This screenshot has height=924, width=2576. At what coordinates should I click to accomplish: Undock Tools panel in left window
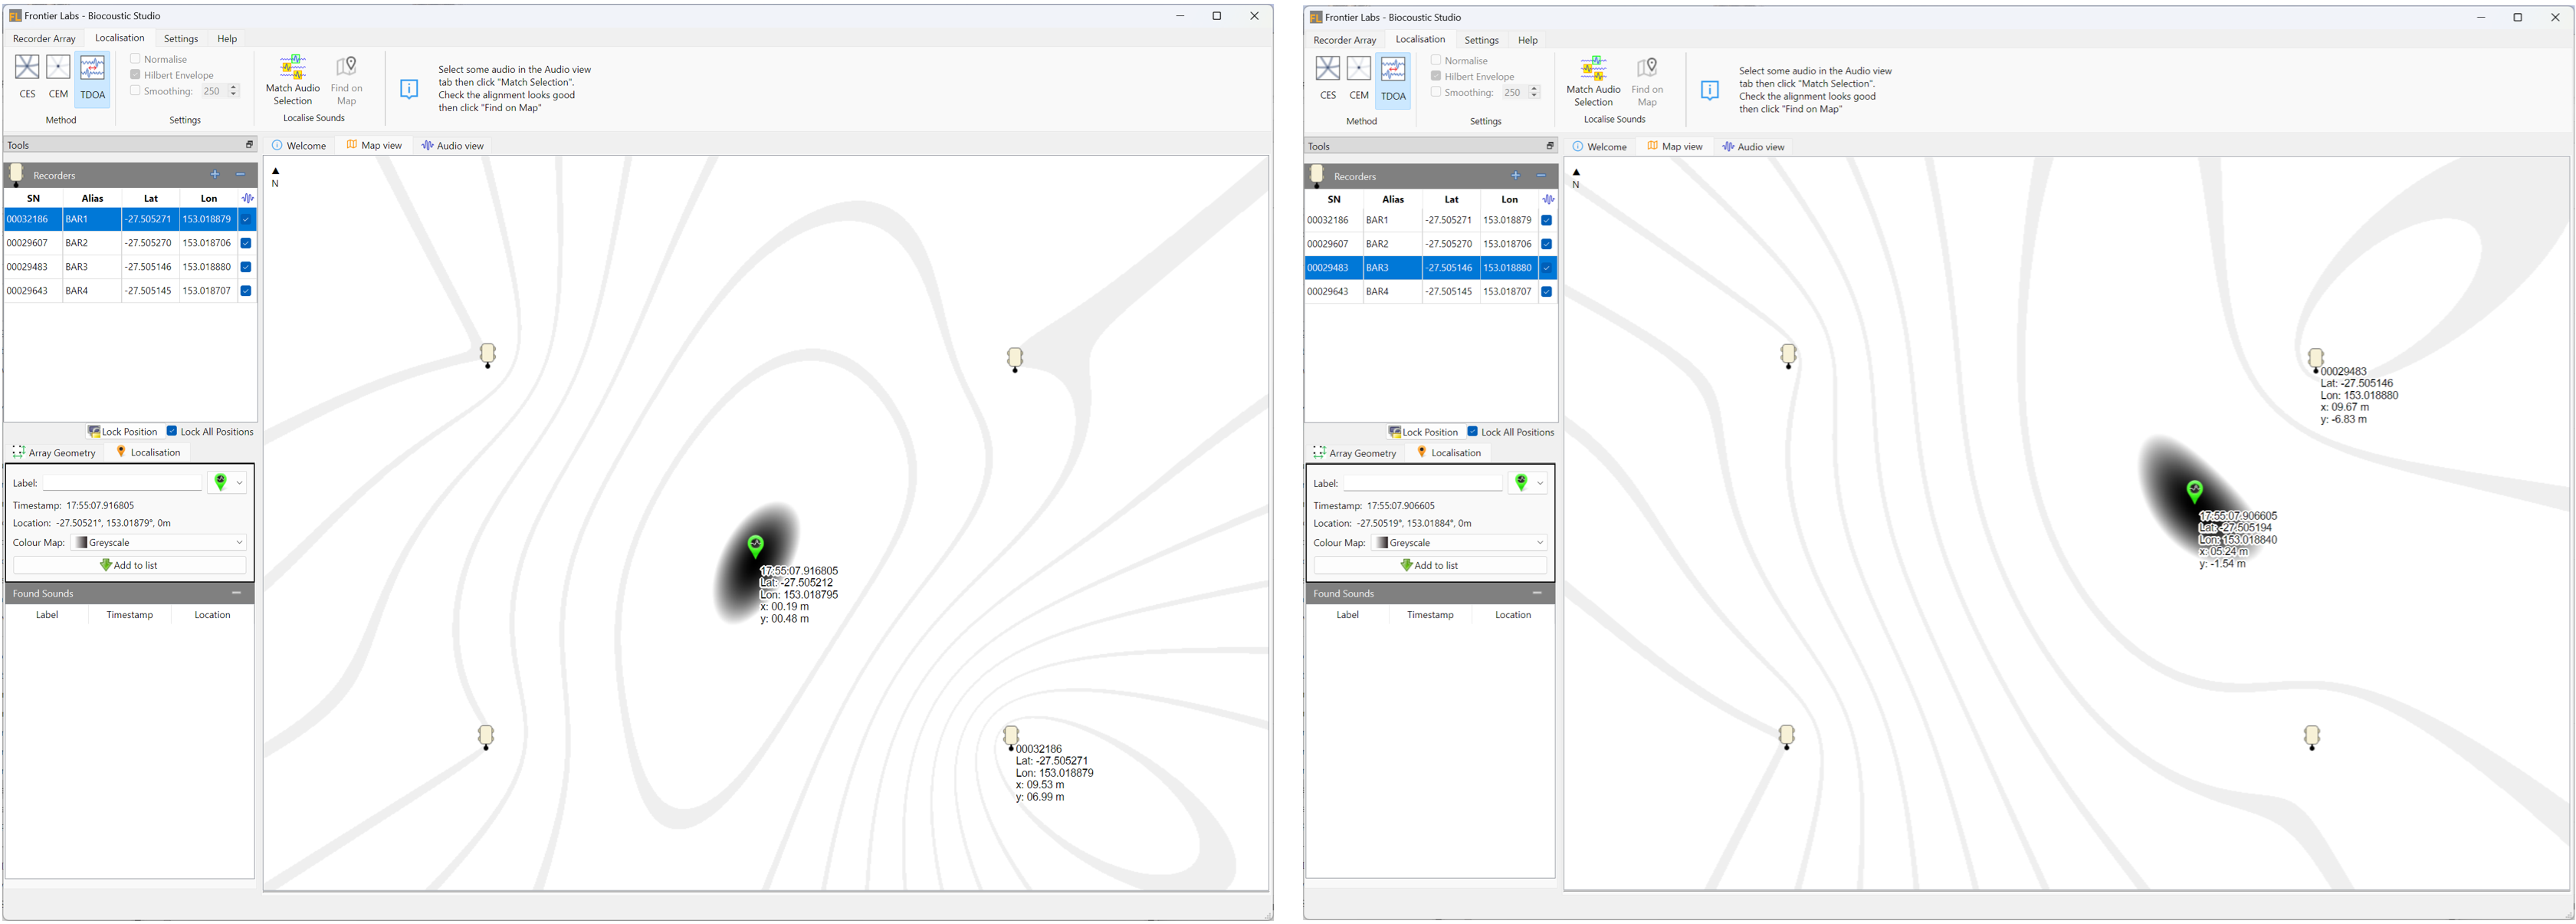pos(250,145)
